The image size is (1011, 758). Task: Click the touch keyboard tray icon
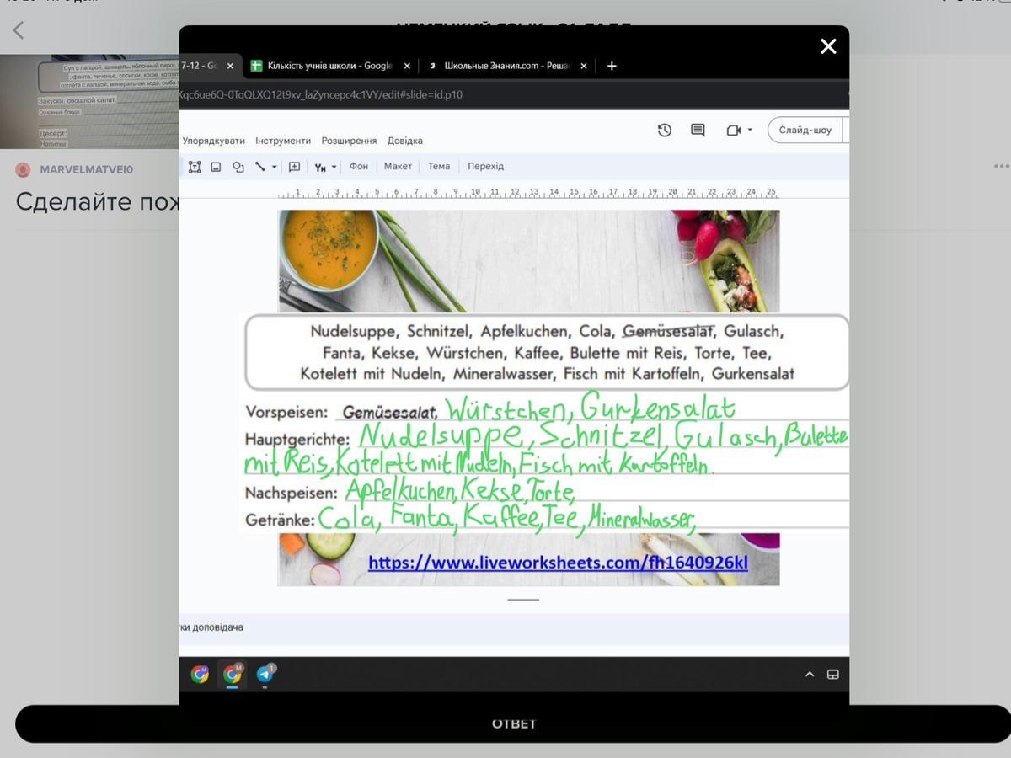tap(833, 675)
